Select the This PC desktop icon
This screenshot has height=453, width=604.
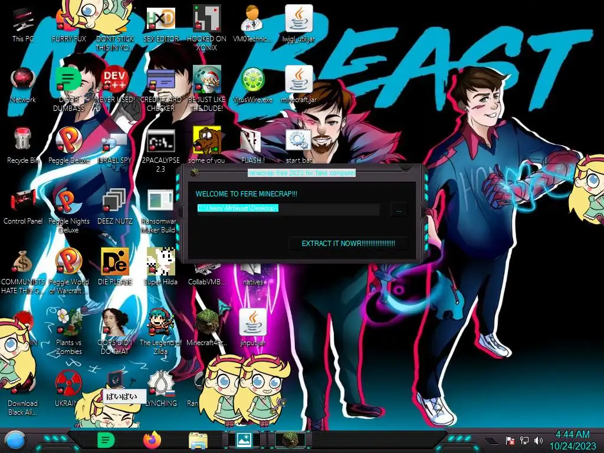tap(23, 25)
